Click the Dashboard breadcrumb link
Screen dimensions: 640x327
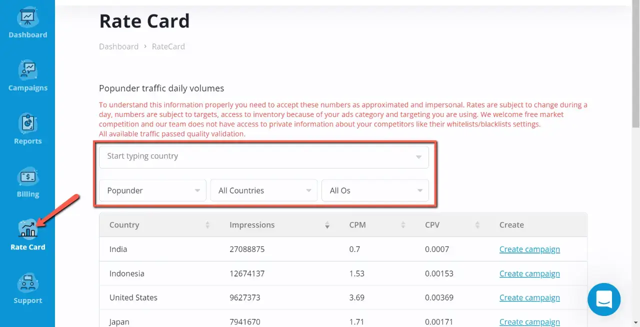[x=118, y=46]
